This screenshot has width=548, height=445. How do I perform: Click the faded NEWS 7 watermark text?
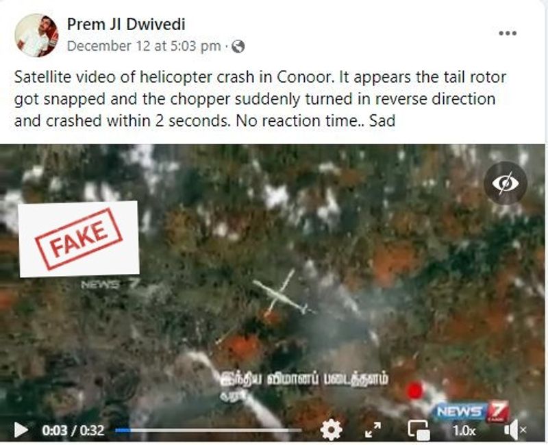pos(110,284)
